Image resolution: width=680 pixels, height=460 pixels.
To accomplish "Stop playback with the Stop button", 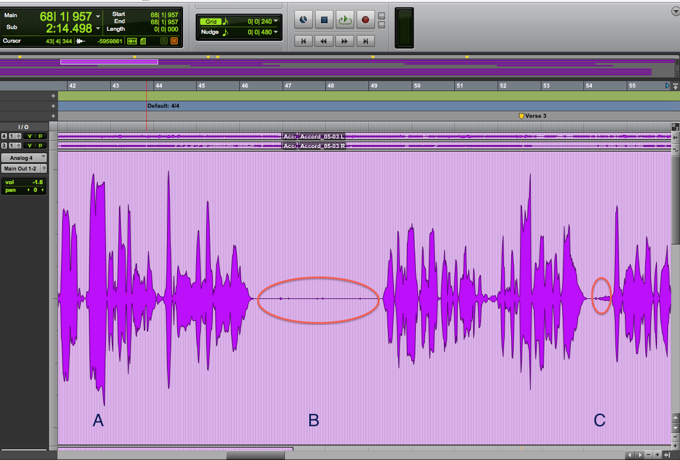I will pos(324,20).
